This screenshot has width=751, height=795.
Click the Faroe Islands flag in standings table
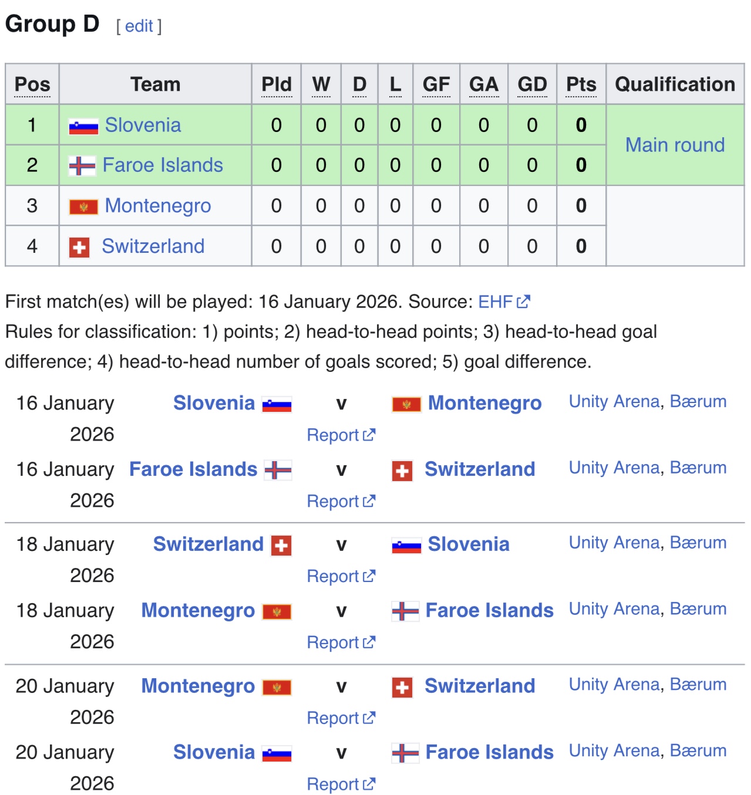point(82,166)
